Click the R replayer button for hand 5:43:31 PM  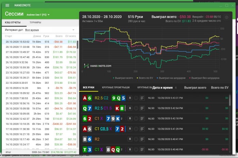[130, 98]
